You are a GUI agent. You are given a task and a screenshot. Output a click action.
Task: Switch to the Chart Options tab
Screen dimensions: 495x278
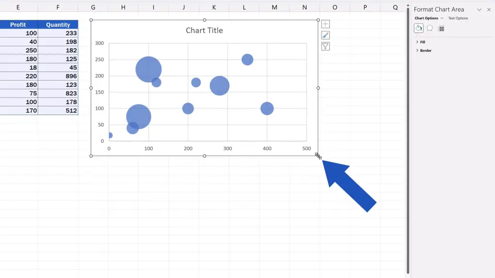[x=426, y=18]
